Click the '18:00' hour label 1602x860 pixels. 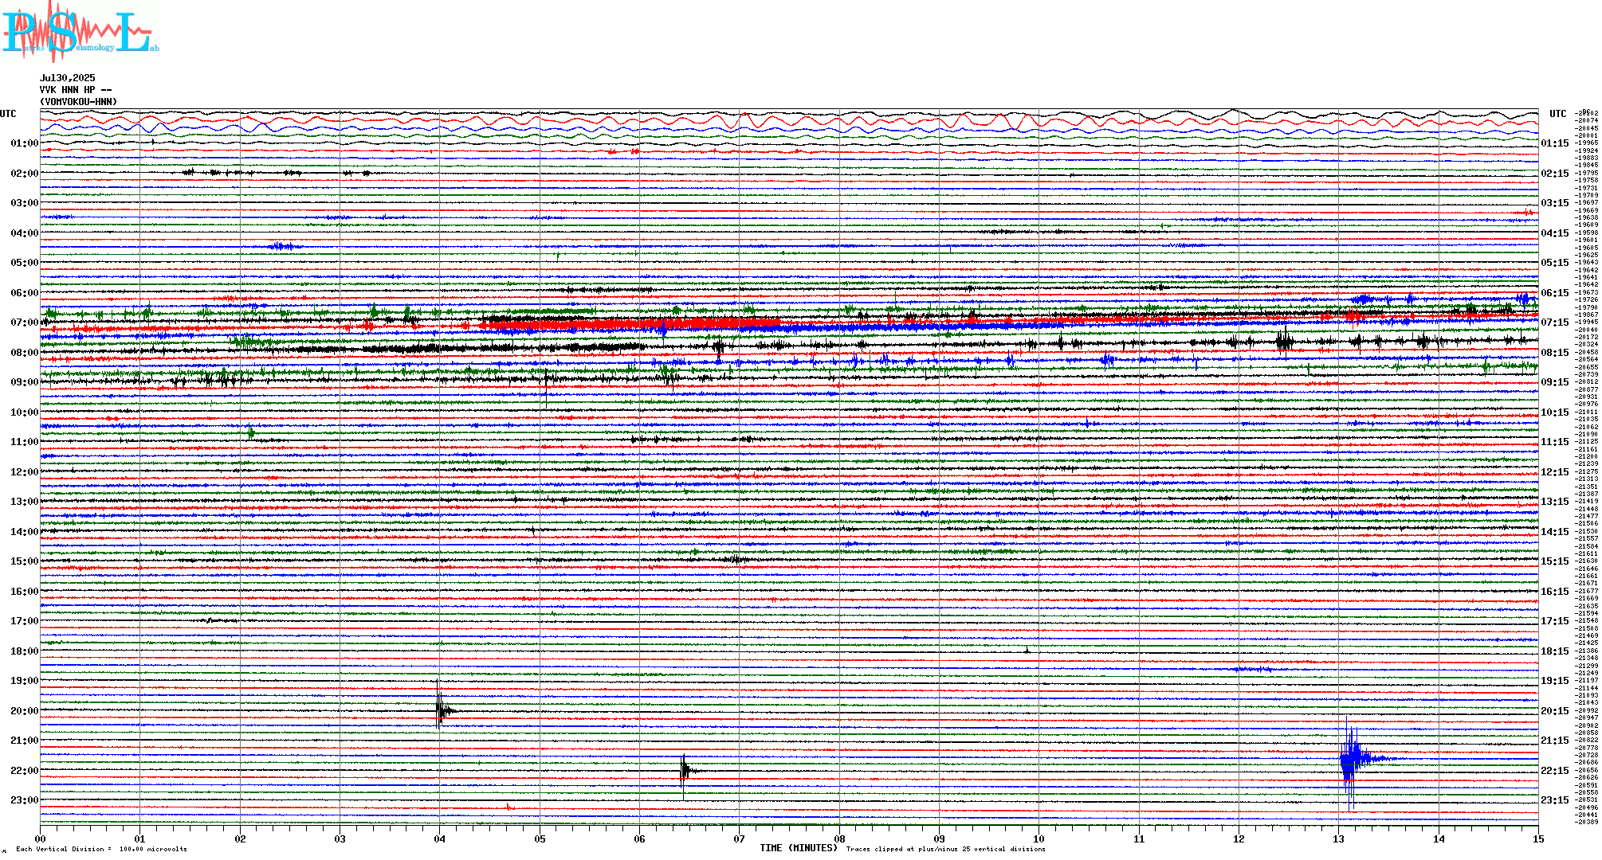pyautogui.click(x=25, y=651)
